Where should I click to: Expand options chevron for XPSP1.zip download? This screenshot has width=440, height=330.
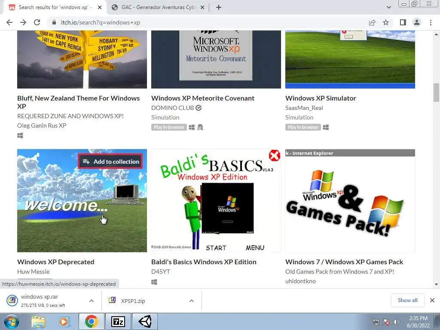coord(192,301)
